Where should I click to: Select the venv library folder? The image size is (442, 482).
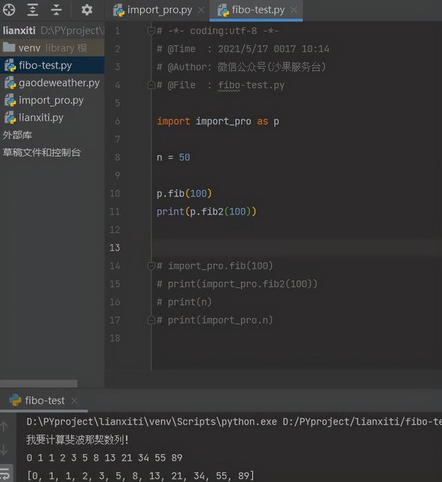[52, 48]
